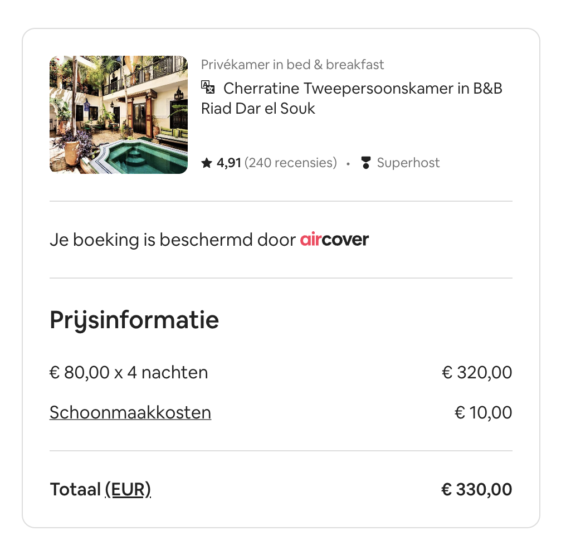The width and height of the screenshot is (566, 555).
Task: Click Privékamer in bed & breakfast subtitle
Action: tap(292, 65)
